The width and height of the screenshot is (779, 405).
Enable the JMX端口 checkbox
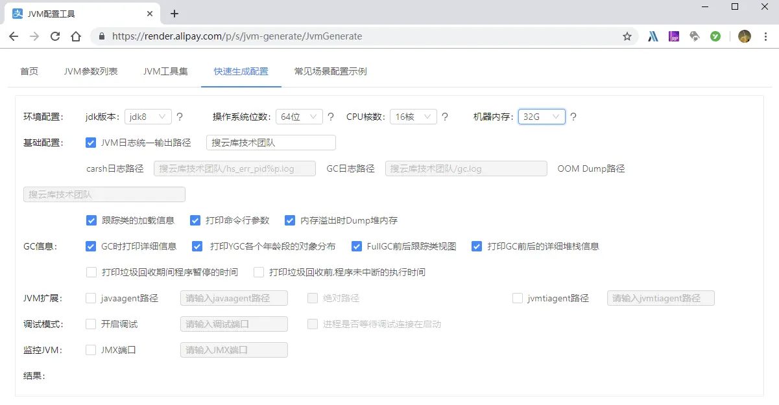click(x=91, y=350)
